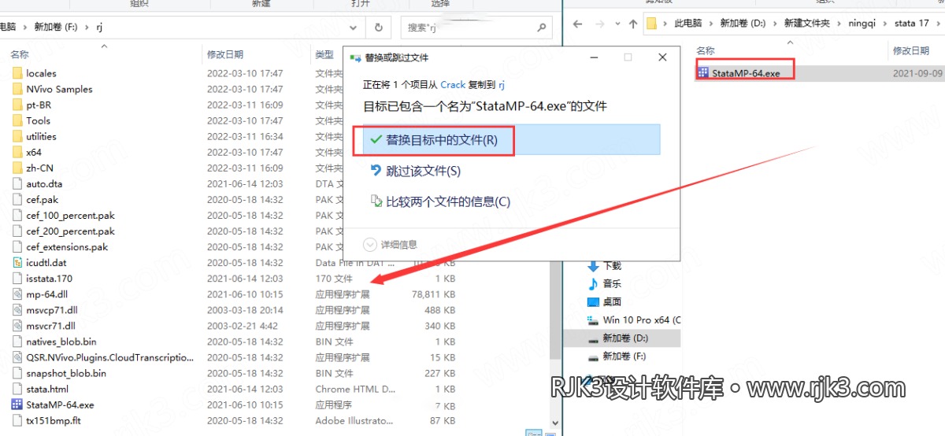This screenshot has width=945, height=436.
Task: Select snapshot_blob.bin file icon
Action: (x=17, y=373)
